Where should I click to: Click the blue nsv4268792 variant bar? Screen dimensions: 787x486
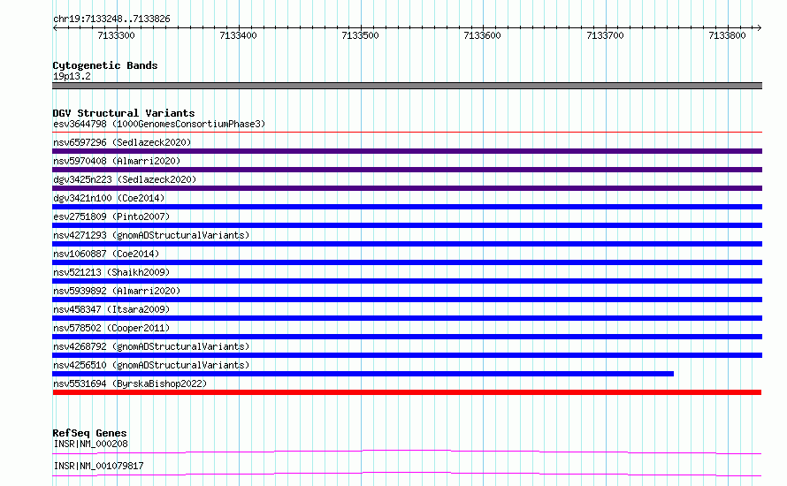point(407,355)
